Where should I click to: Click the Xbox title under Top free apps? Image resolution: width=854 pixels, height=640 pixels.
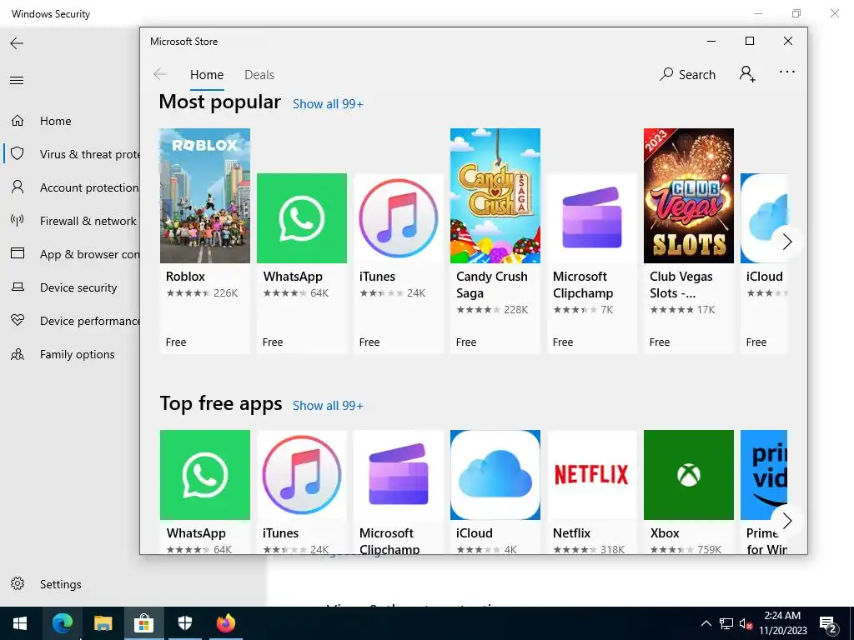click(x=665, y=533)
